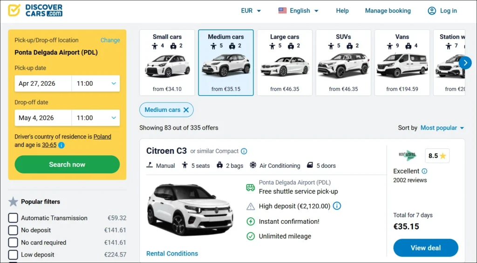Image resolution: width=477 pixels, height=263 pixels.
Task: Click the right arrow to scroll car categories
Action: pos(465,62)
